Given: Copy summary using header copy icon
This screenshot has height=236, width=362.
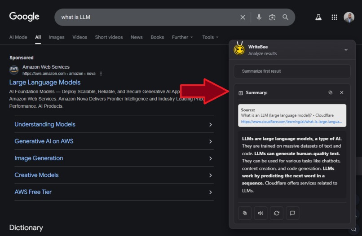Looking at the screenshot, I should pyautogui.click(x=331, y=92).
